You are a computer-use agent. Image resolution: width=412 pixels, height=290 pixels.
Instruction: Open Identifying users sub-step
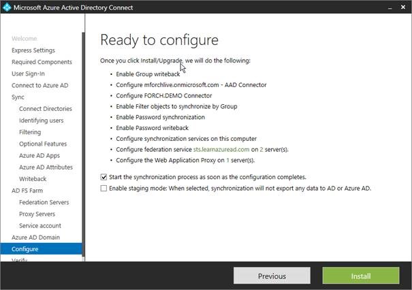click(42, 120)
